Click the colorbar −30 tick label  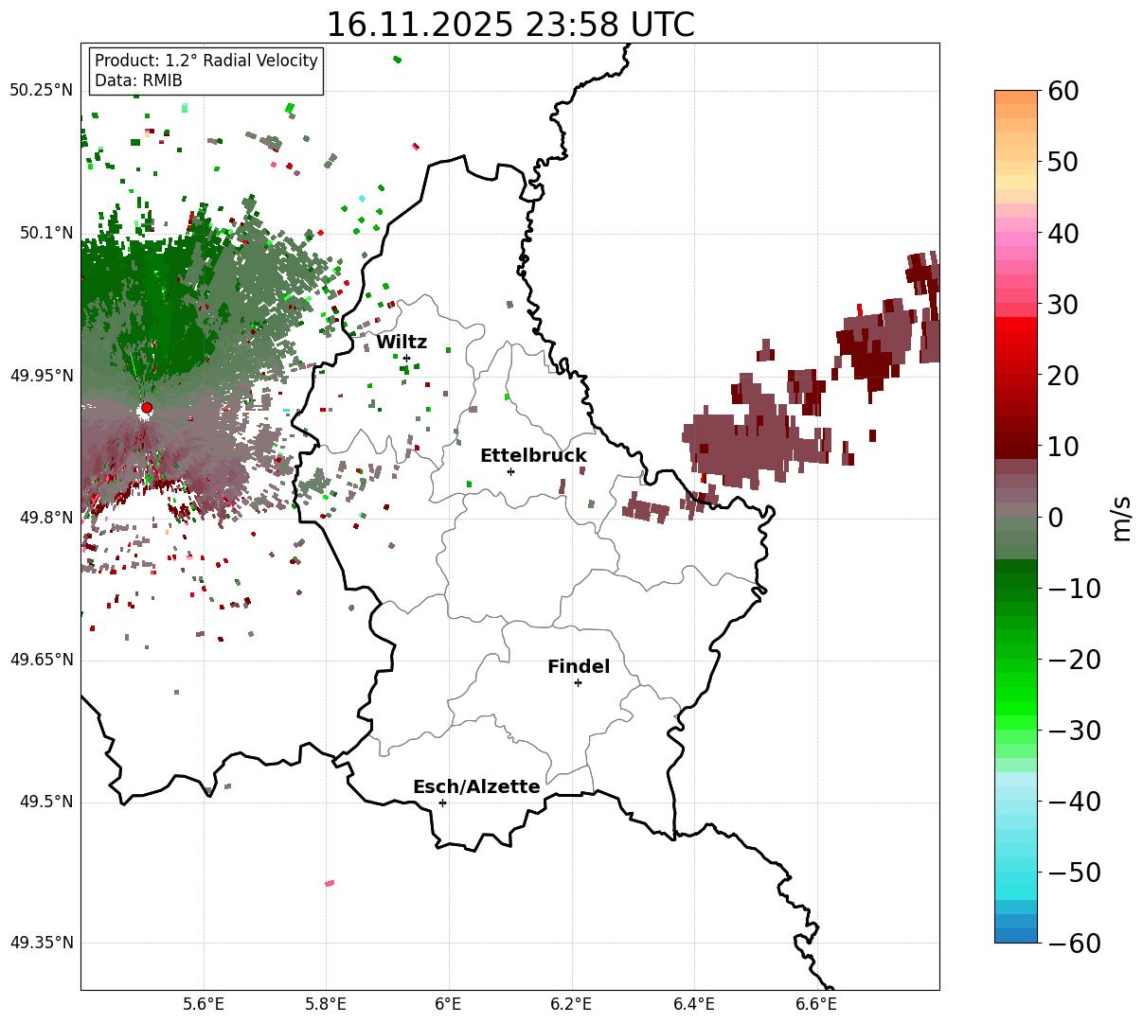click(x=1073, y=731)
